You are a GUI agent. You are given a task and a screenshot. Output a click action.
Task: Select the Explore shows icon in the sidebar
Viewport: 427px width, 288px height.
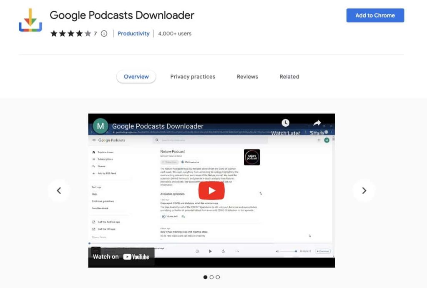(93, 152)
